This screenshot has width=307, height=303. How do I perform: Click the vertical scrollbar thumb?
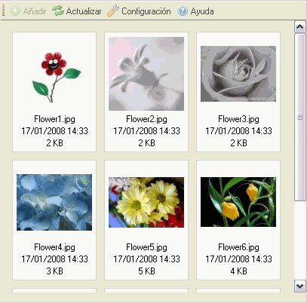pos(299,117)
